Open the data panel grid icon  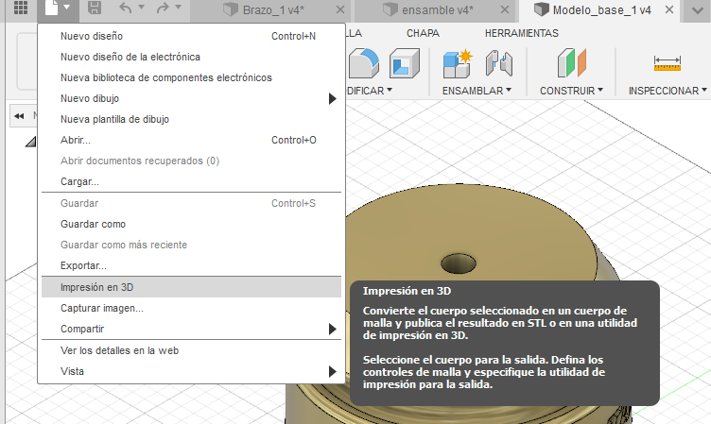[21, 8]
